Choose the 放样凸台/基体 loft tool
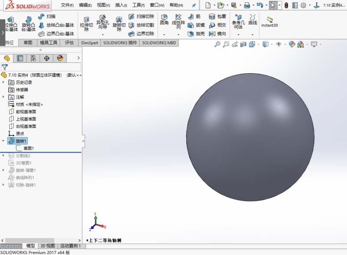This screenshot has height=255, width=347. 56,25
